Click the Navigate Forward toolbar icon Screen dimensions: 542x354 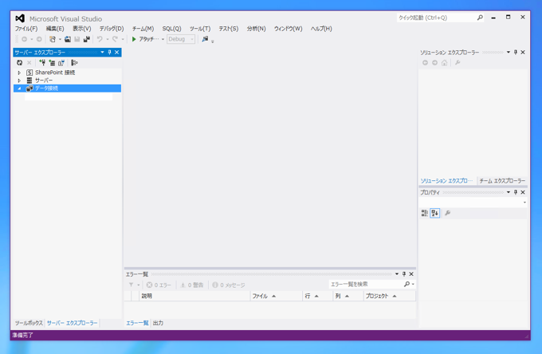[x=39, y=39]
